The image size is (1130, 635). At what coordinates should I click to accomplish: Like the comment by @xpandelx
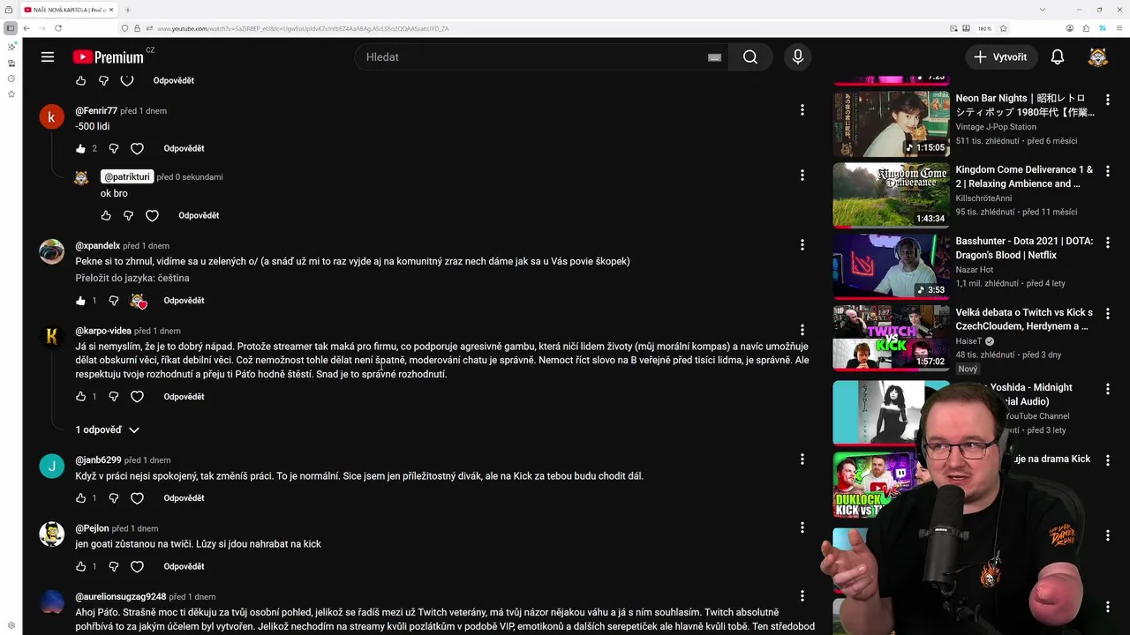[81, 301]
